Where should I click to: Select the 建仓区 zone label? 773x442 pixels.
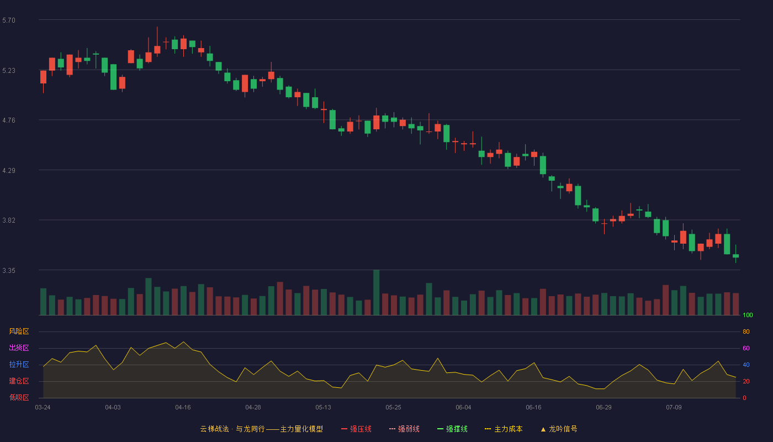(x=19, y=381)
